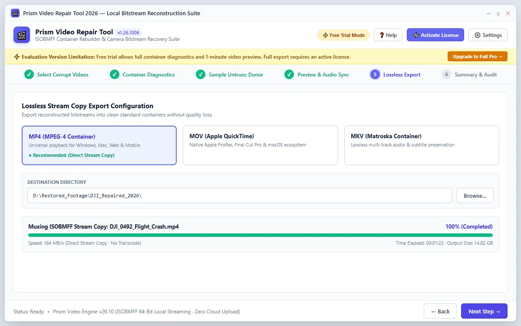Screen dimensions: 521x326
Task: Maximize the Prism window
Action: pos(498,13)
